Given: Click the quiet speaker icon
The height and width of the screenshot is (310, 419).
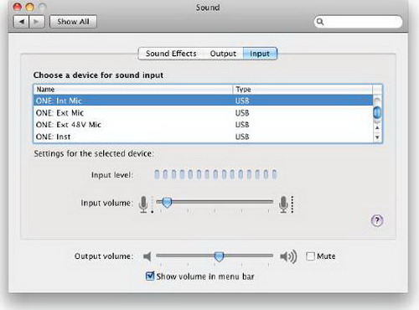Looking at the screenshot, I should (x=147, y=256).
